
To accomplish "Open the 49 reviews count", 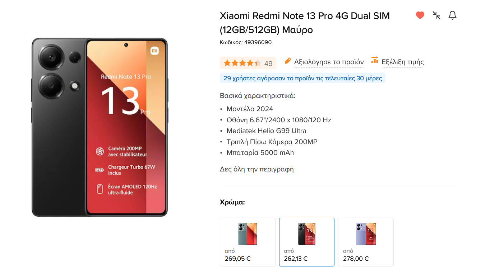I will pos(268,63).
